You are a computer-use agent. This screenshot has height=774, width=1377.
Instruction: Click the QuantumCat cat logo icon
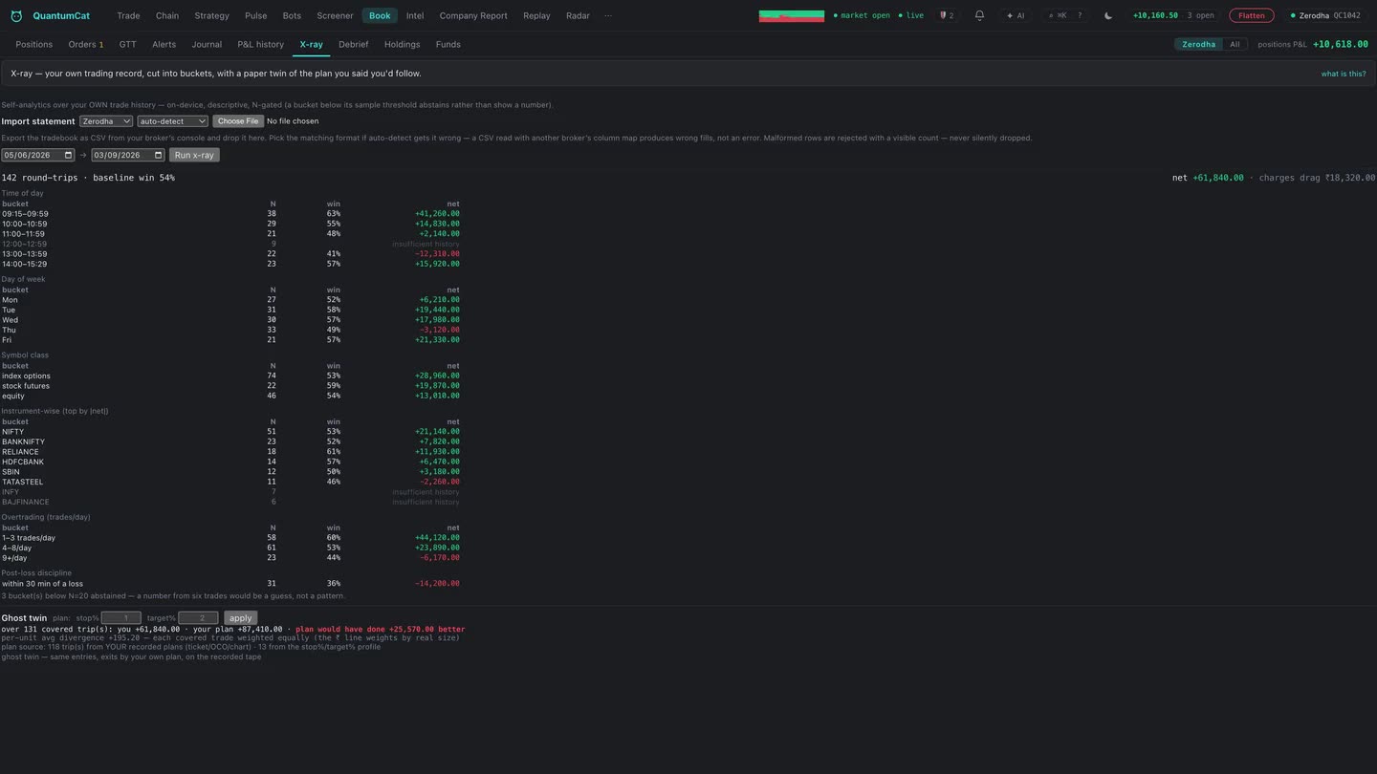pos(16,16)
